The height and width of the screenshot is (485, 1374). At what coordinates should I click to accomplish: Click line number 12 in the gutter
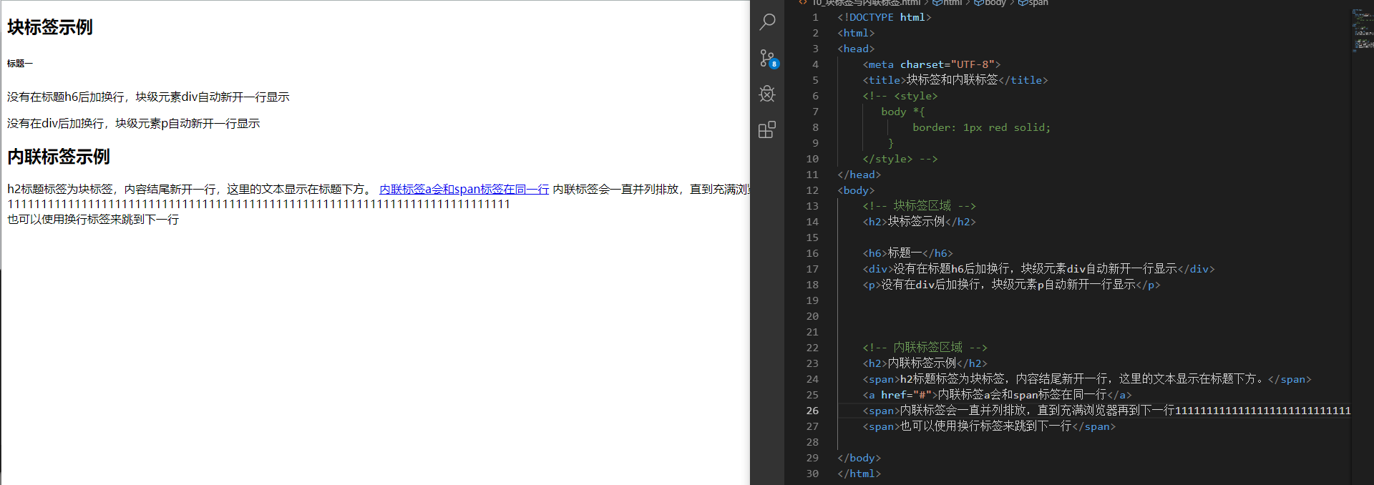click(x=812, y=190)
